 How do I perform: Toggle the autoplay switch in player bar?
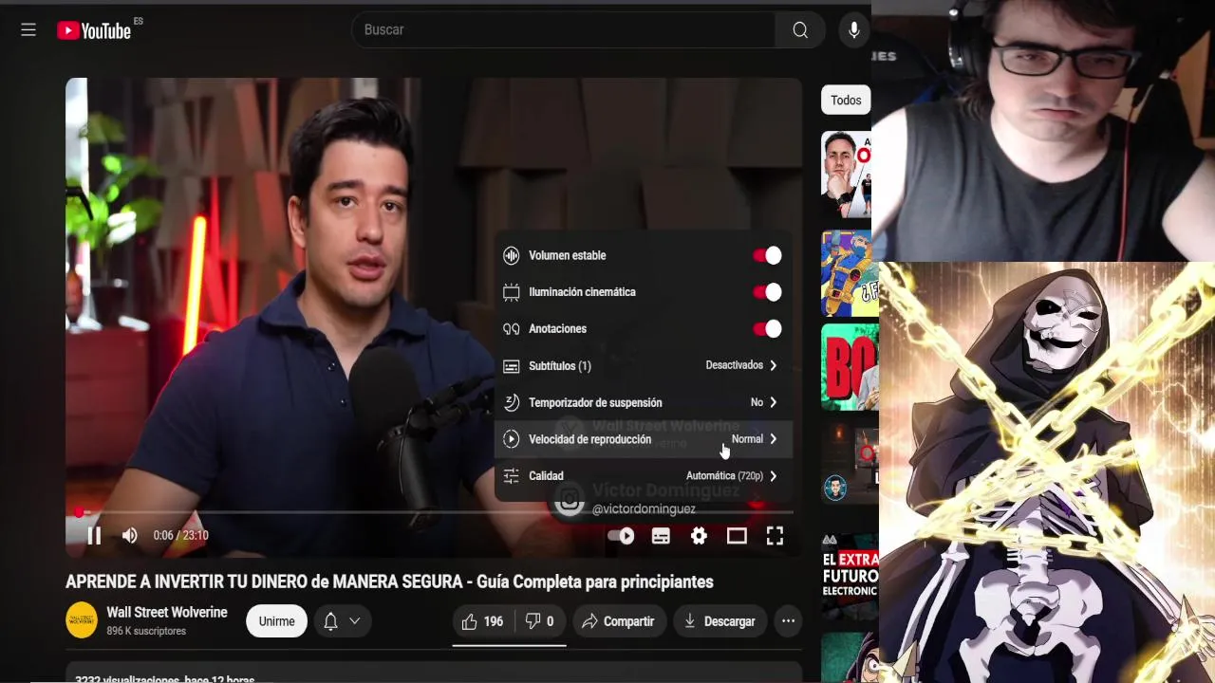621,536
